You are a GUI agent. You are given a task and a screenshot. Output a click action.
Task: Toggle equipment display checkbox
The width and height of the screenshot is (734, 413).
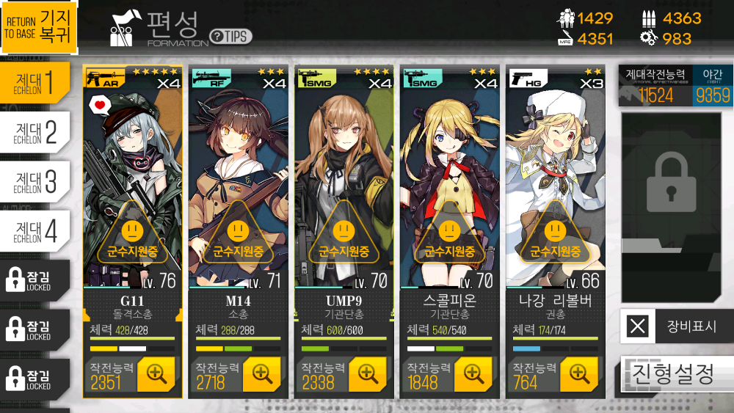pyautogui.click(x=638, y=326)
